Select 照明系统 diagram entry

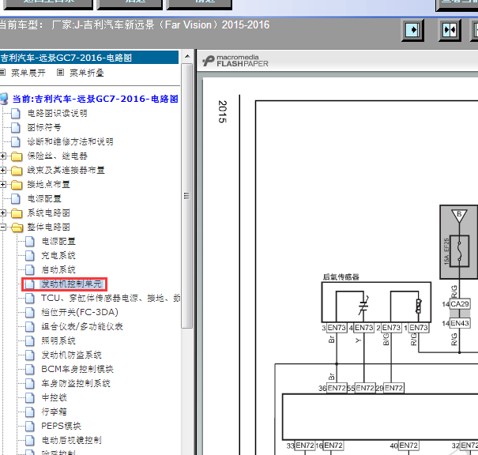(58, 340)
